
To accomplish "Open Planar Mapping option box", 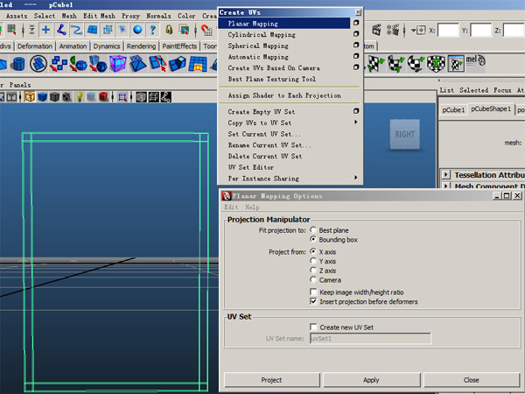I will (356, 23).
